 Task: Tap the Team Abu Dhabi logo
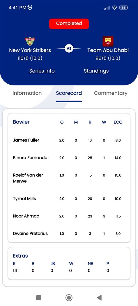coord(108,41)
